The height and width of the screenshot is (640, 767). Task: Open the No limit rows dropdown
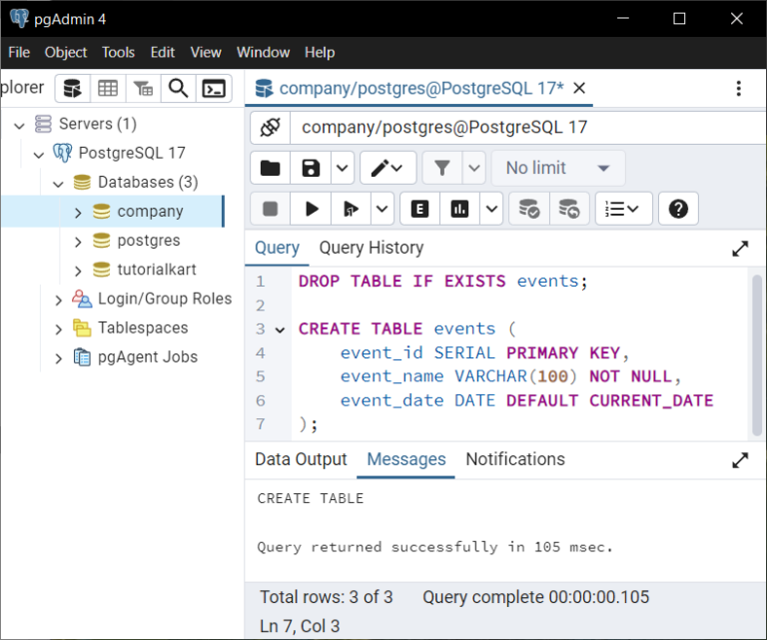click(558, 168)
